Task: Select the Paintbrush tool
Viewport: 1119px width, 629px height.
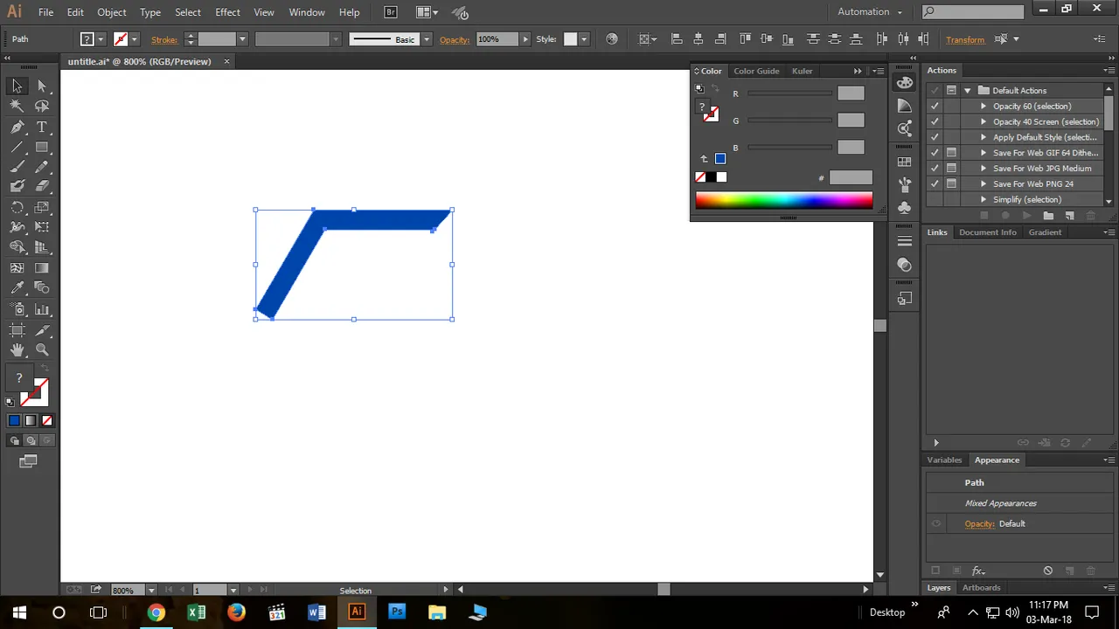Action: (17, 167)
